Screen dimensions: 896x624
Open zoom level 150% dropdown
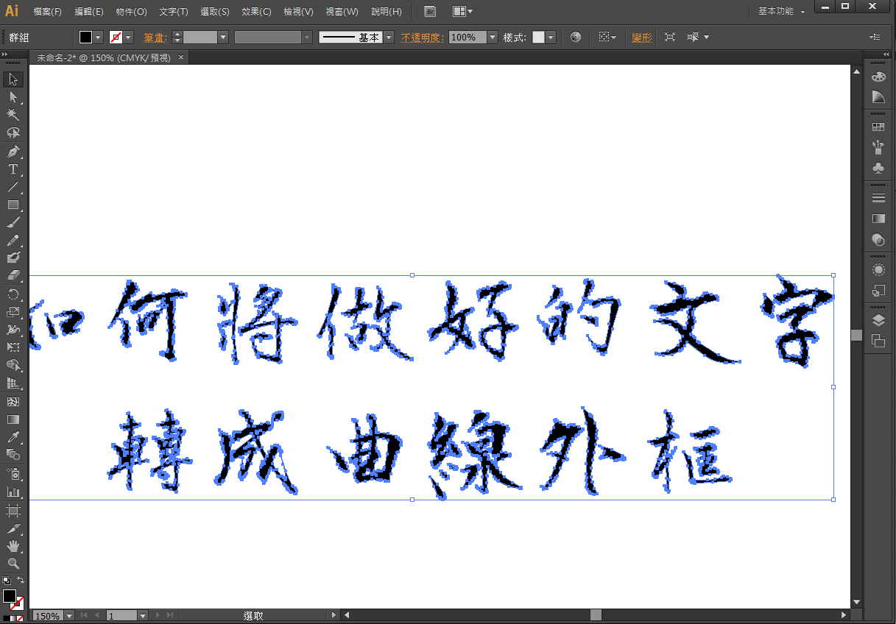point(69,615)
